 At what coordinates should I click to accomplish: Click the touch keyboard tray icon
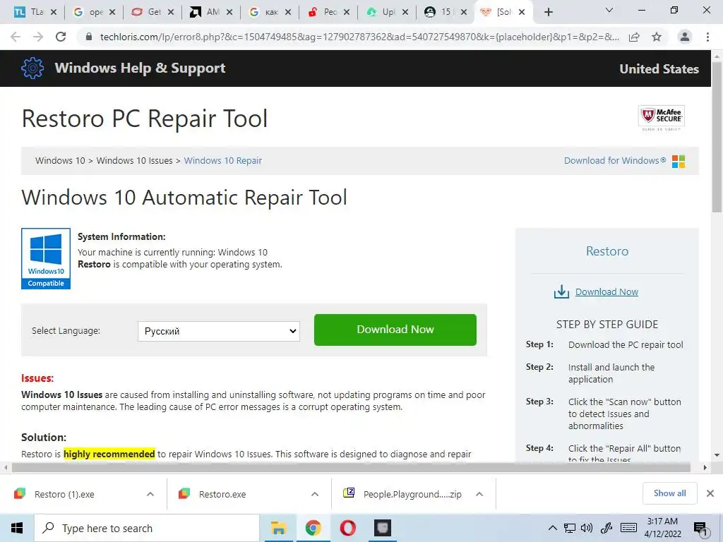(x=628, y=528)
